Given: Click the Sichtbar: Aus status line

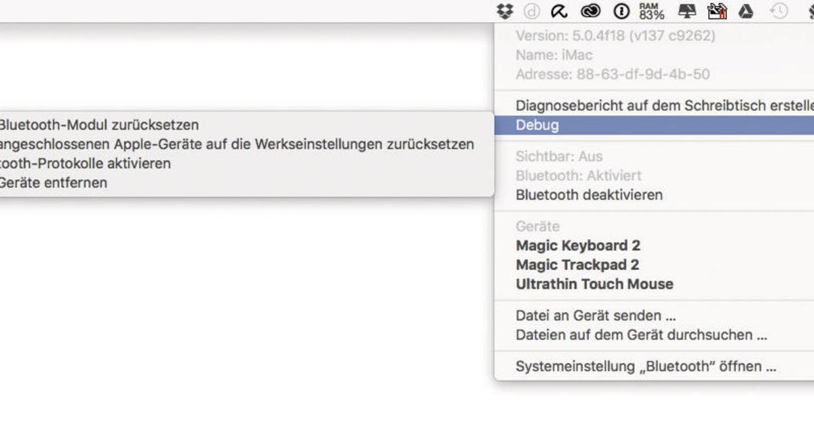Looking at the screenshot, I should [x=559, y=156].
